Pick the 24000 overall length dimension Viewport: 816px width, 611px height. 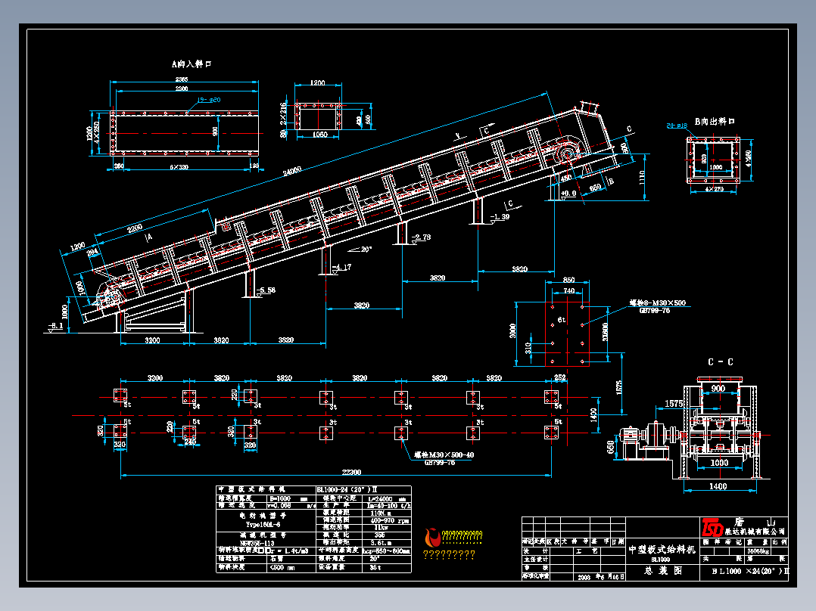[292, 171]
